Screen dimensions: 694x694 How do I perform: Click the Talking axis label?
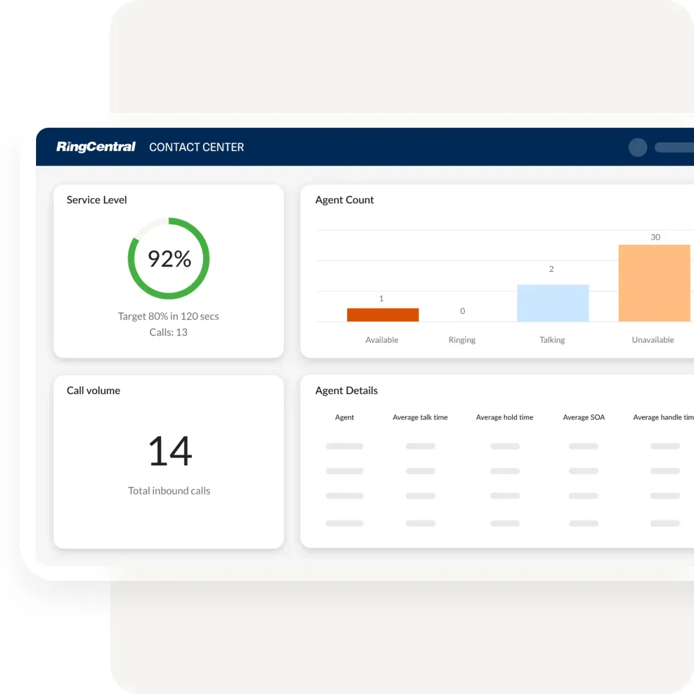coord(552,340)
